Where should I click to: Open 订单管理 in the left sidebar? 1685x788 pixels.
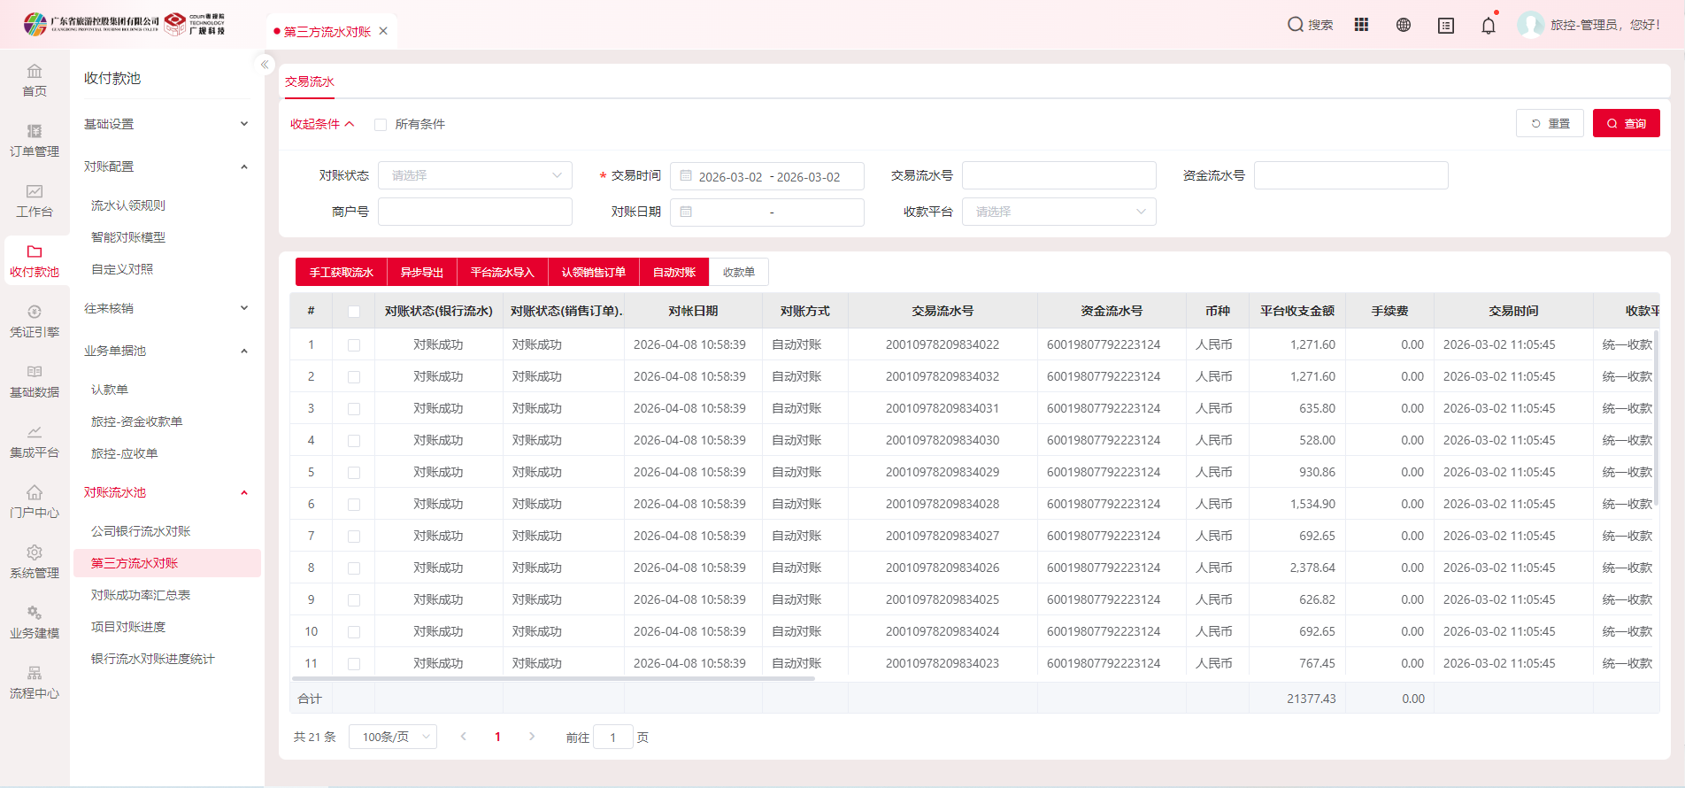(x=35, y=141)
